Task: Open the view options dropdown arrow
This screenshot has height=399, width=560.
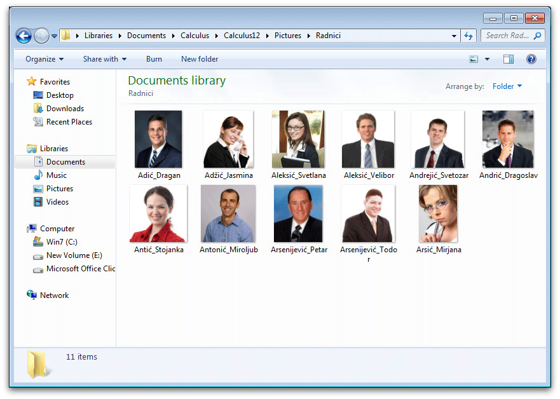Action: coord(488,59)
